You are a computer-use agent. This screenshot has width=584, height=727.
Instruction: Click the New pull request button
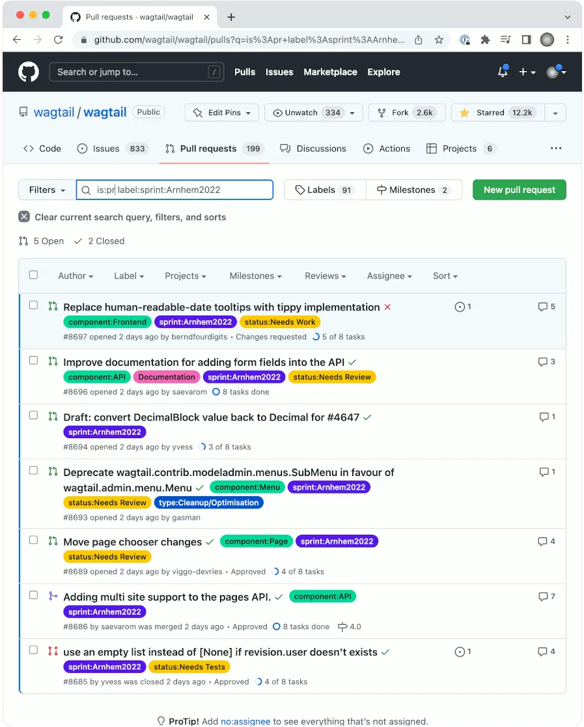click(519, 190)
